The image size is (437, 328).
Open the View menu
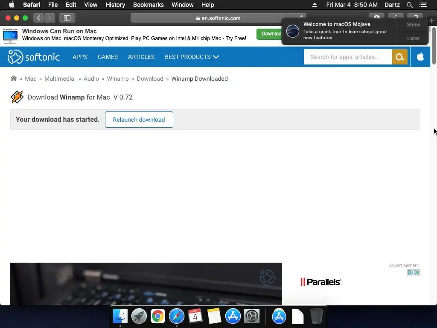(91, 5)
